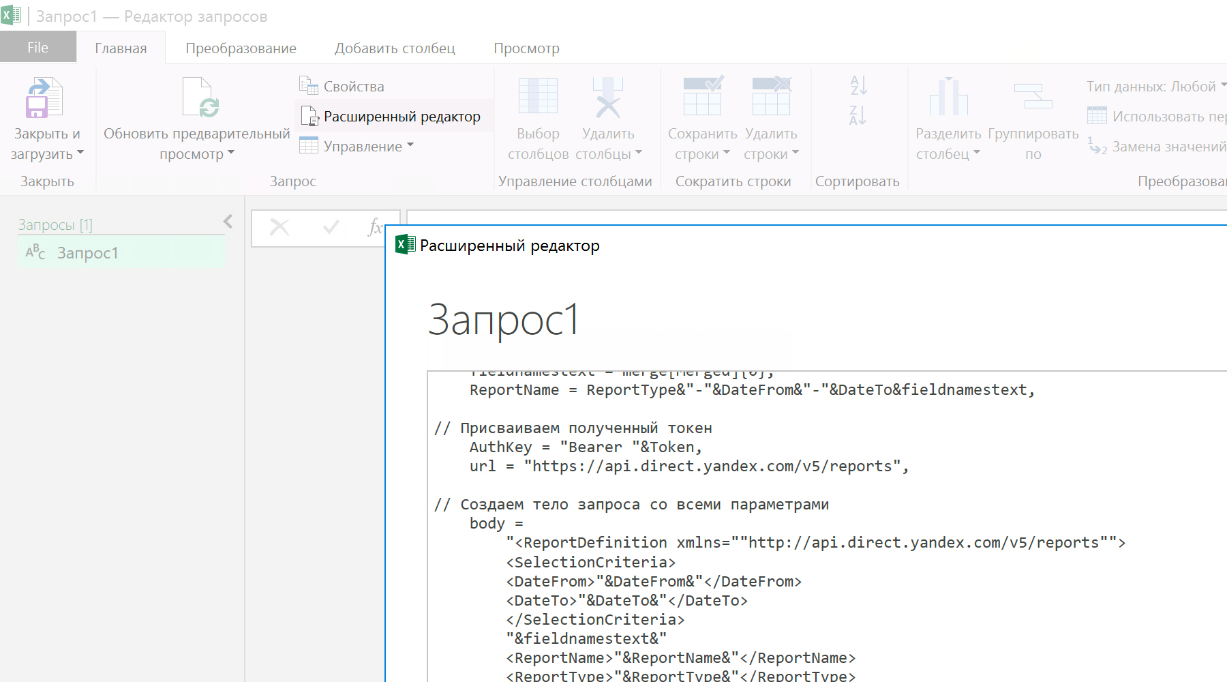
Task: Open the Advanced Editor (Расширенный редактор) button
Action: pyautogui.click(x=391, y=116)
